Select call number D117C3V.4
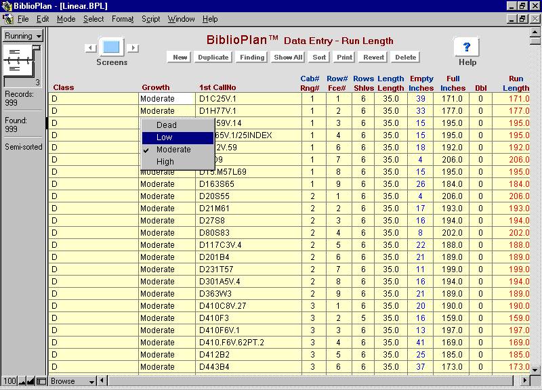Screen dimensions: 542x390 click(220, 245)
